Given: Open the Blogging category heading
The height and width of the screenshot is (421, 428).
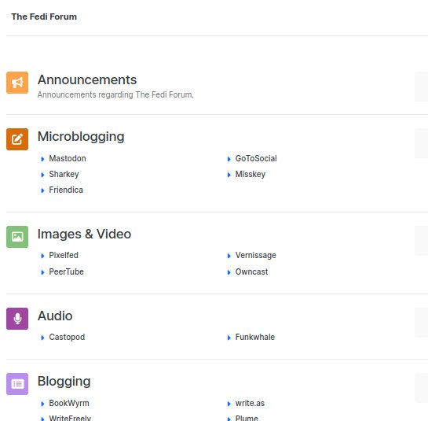Looking at the screenshot, I should (x=64, y=382).
